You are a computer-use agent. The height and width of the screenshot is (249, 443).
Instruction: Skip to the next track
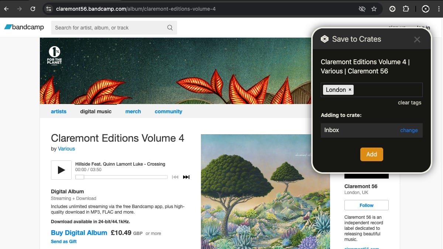[186, 177]
